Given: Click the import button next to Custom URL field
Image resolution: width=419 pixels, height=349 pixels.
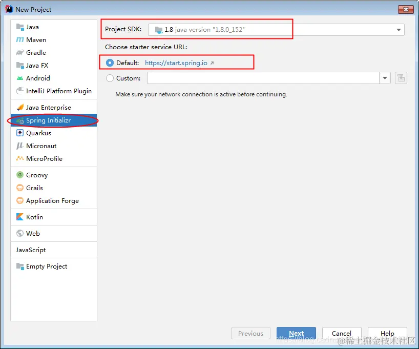Looking at the screenshot, I should [x=401, y=78].
